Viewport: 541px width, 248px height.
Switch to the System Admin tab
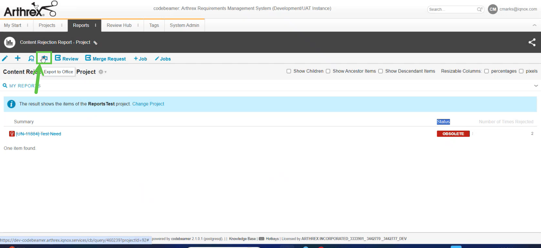[x=184, y=25]
